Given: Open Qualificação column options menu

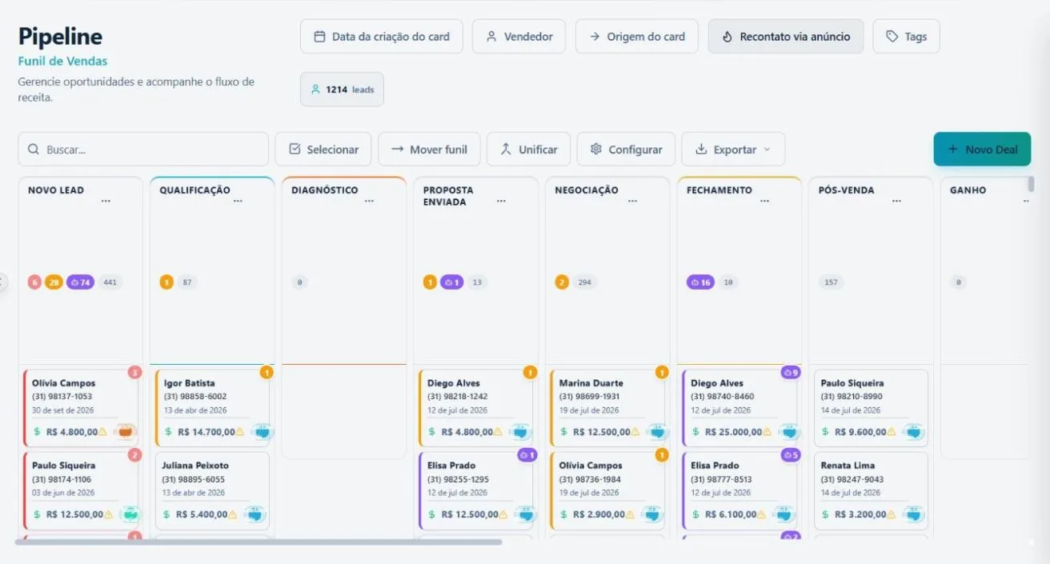Looking at the screenshot, I should [x=238, y=202].
